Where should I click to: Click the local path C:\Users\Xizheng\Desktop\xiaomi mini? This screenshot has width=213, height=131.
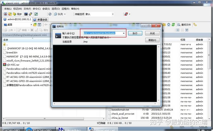[x=25, y=35]
